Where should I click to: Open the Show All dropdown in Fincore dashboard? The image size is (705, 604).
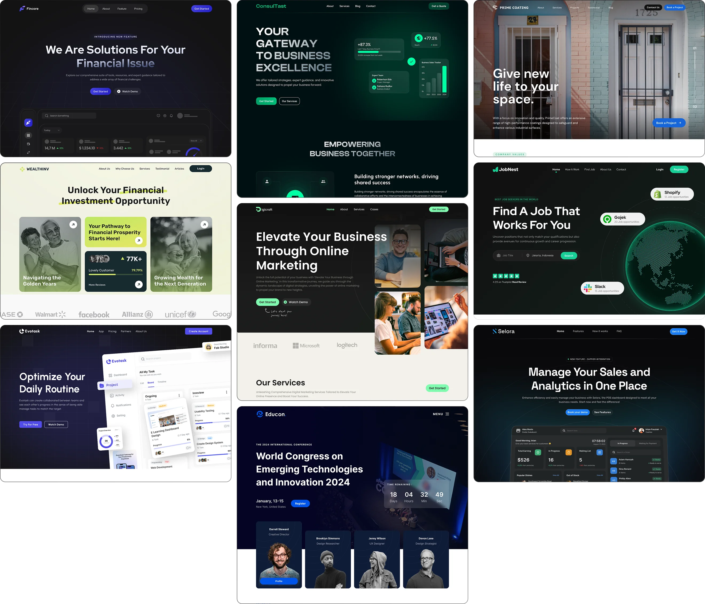196,141
